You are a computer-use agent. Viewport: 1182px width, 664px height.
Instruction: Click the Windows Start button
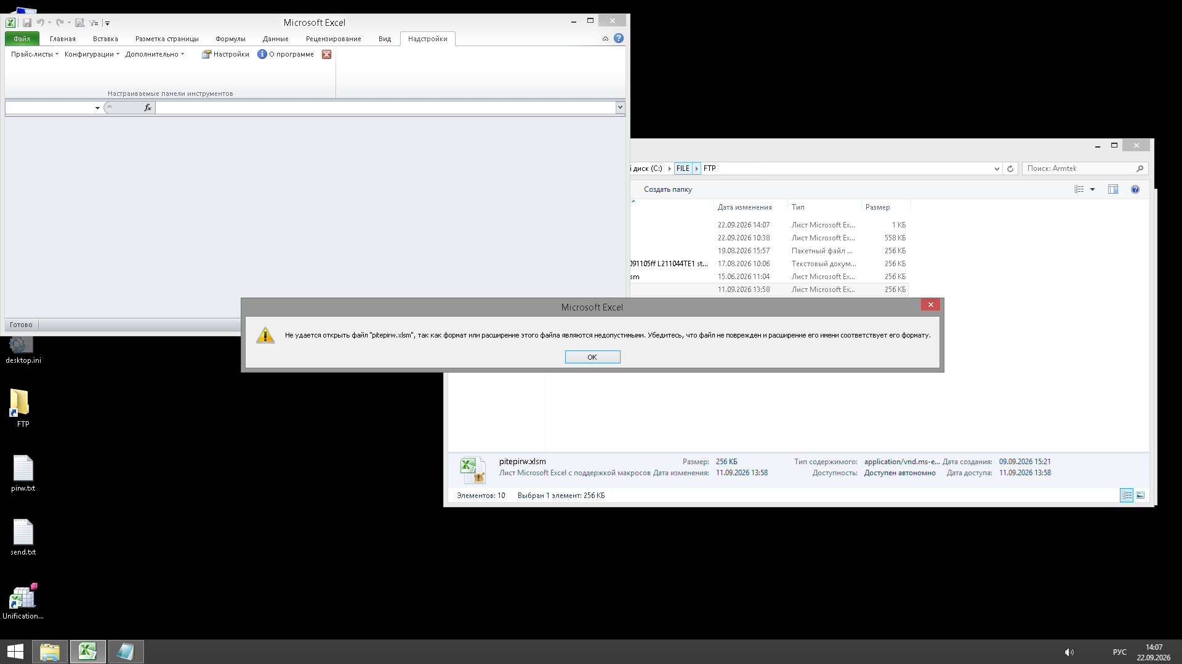[x=15, y=652]
